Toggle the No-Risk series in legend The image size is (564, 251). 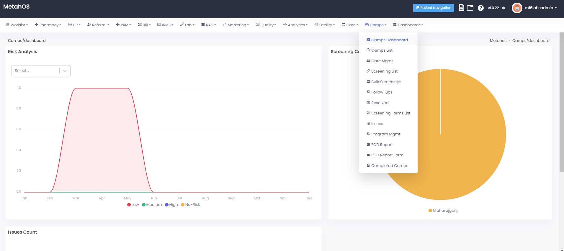click(x=190, y=205)
